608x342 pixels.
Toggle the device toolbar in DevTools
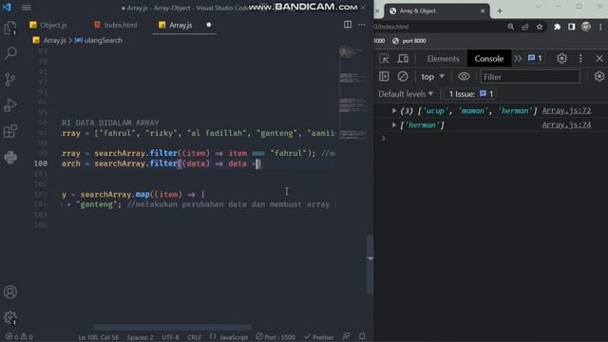(x=403, y=59)
